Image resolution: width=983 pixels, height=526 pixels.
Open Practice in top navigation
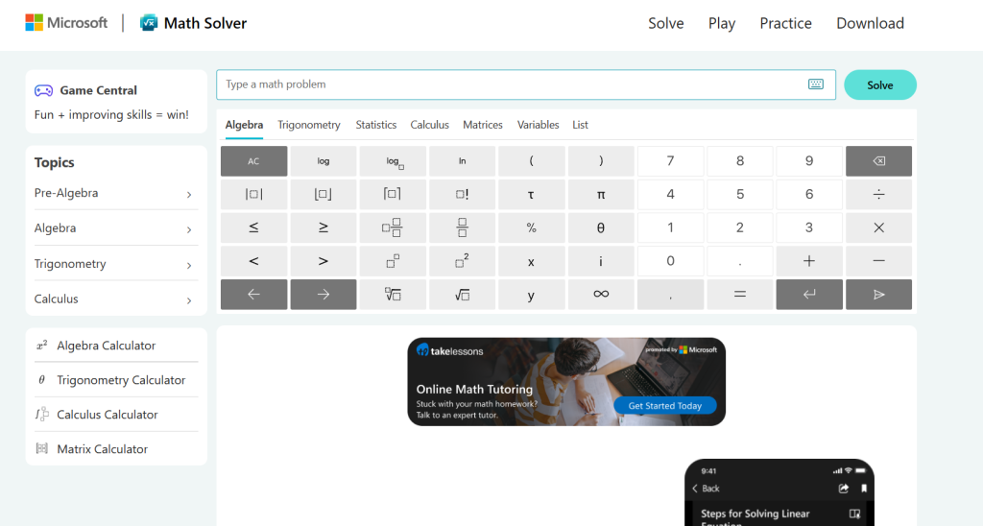coord(785,23)
